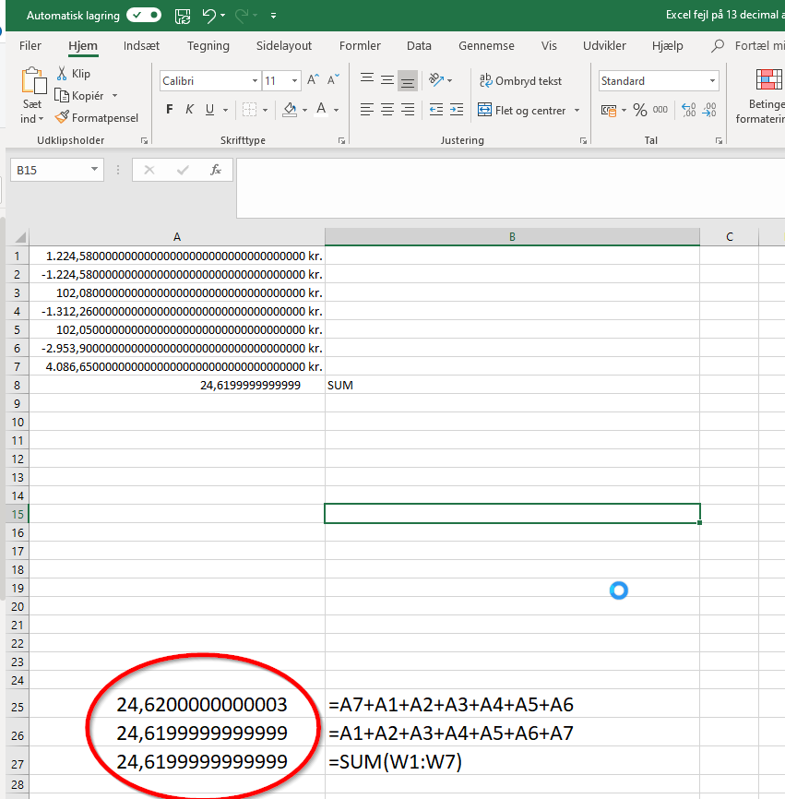Toggle italic K formatting
785x799 pixels.
[x=189, y=110]
